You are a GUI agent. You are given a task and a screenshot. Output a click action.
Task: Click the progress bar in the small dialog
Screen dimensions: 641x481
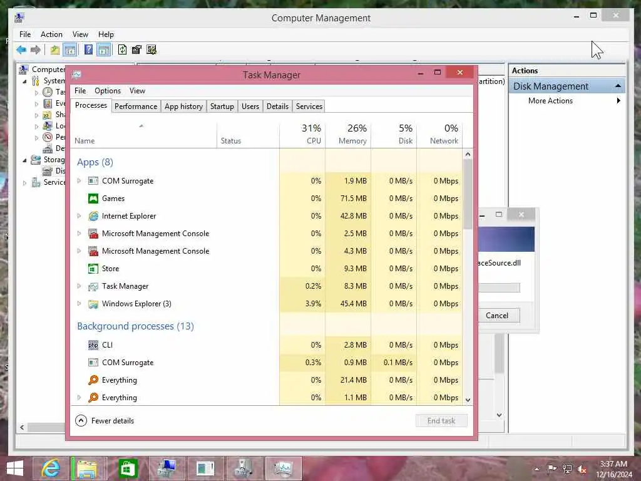click(x=499, y=287)
